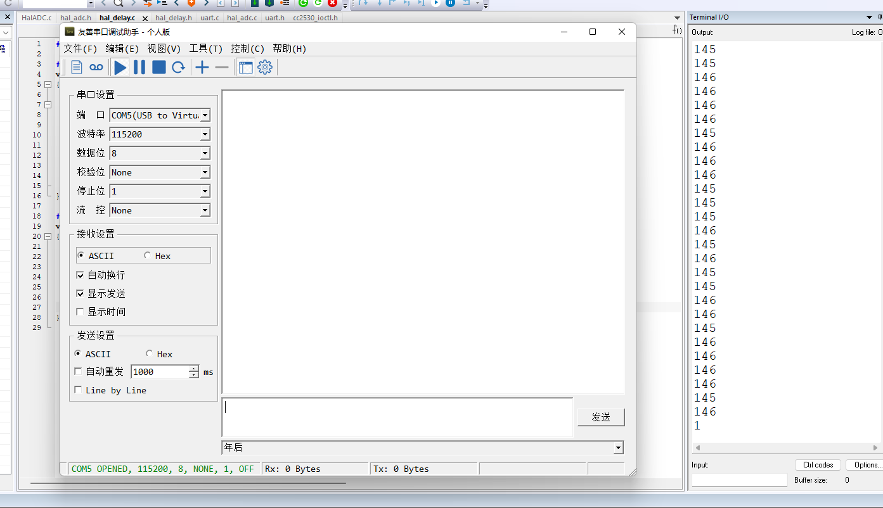The image size is (883, 508).
Task: Collapse the code fold at line 5
Action: tap(48, 84)
